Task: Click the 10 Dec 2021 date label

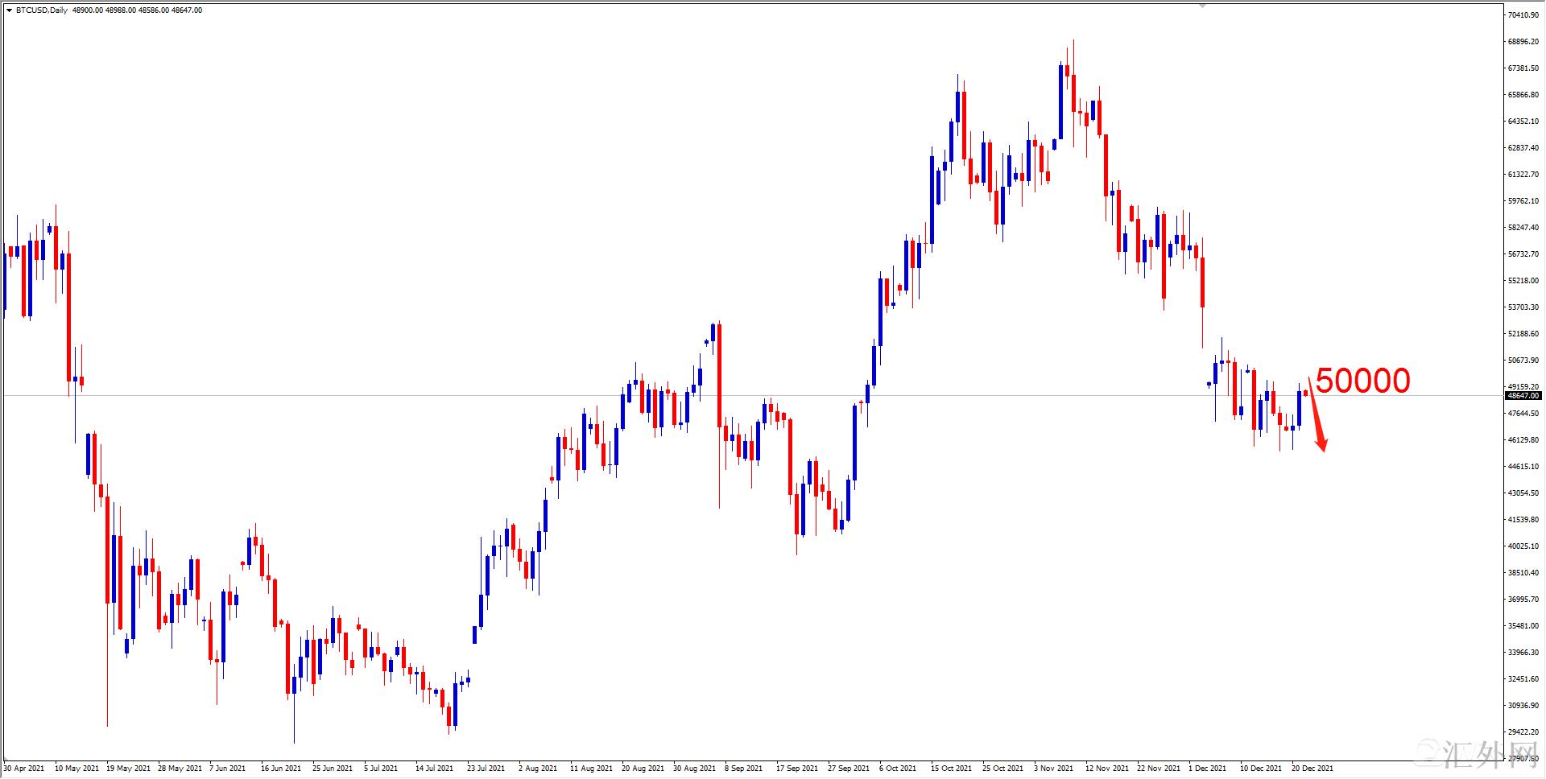Action: tap(1261, 769)
